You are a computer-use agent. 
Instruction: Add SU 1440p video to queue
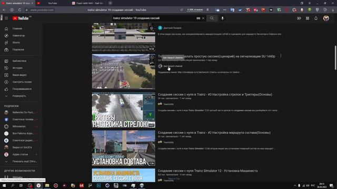[152, 63]
